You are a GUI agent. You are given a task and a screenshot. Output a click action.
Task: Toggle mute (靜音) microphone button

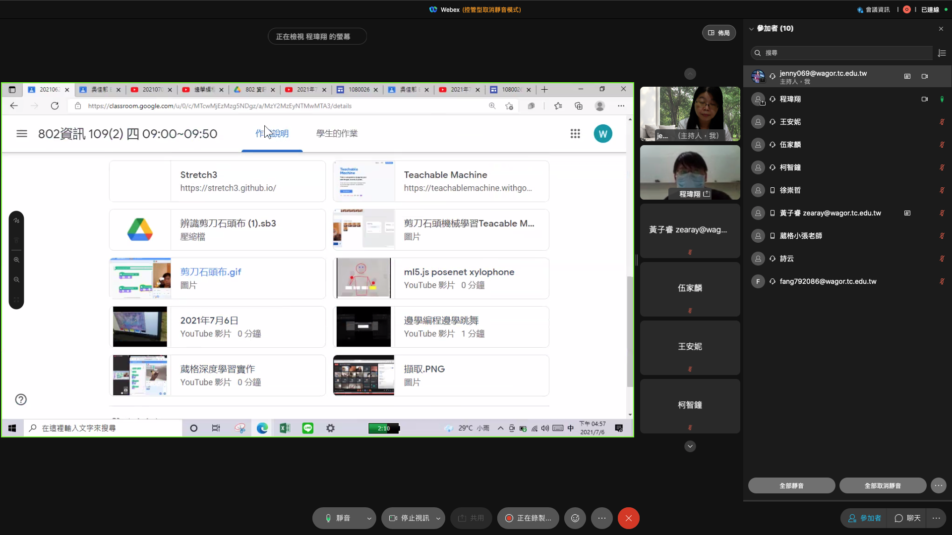pyautogui.click(x=338, y=518)
